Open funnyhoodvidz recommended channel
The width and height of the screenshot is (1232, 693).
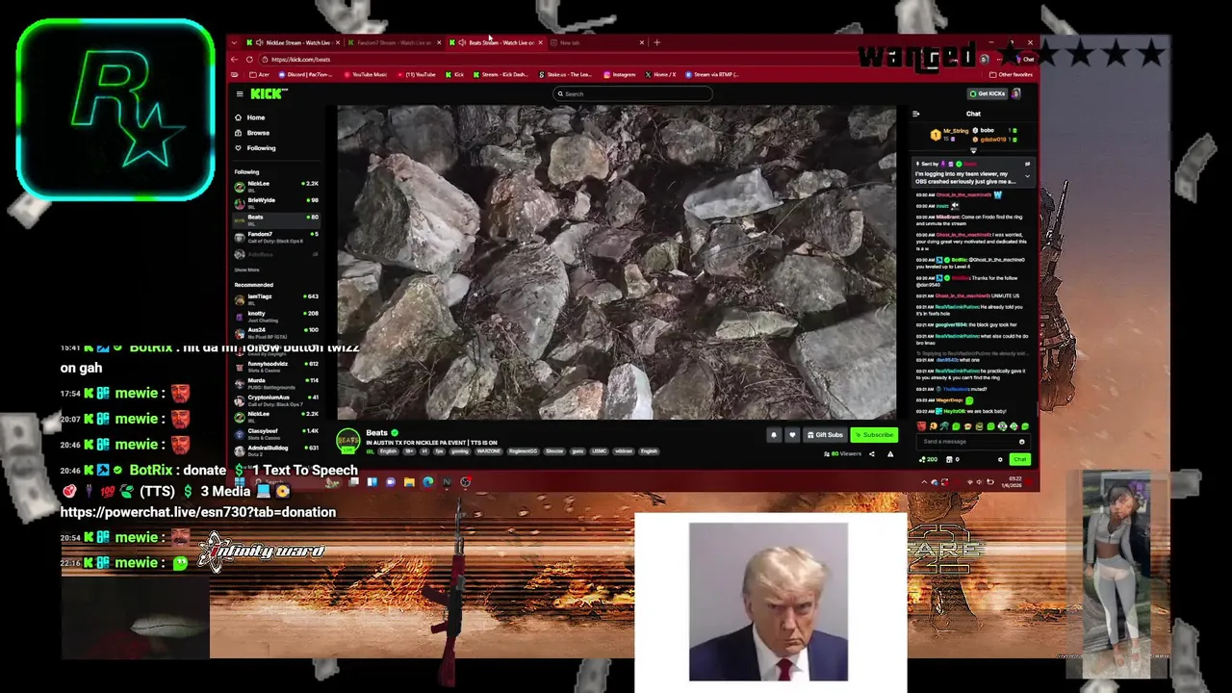[276, 366]
